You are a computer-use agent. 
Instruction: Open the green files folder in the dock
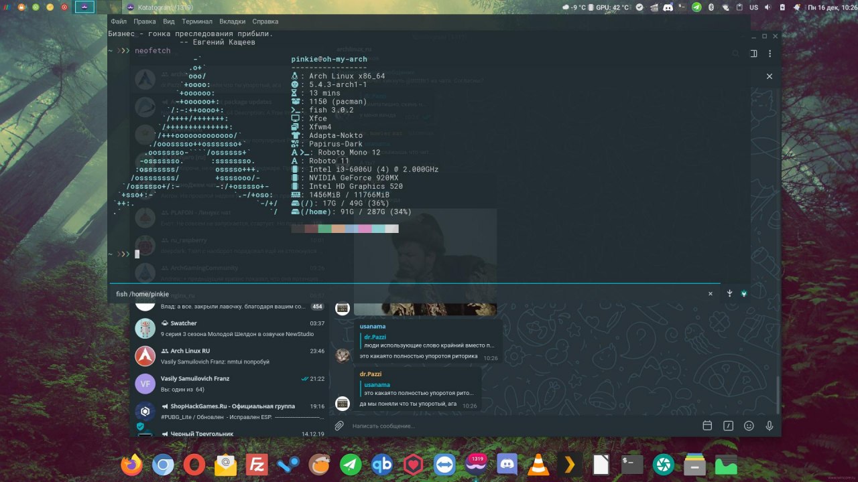point(726,464)
